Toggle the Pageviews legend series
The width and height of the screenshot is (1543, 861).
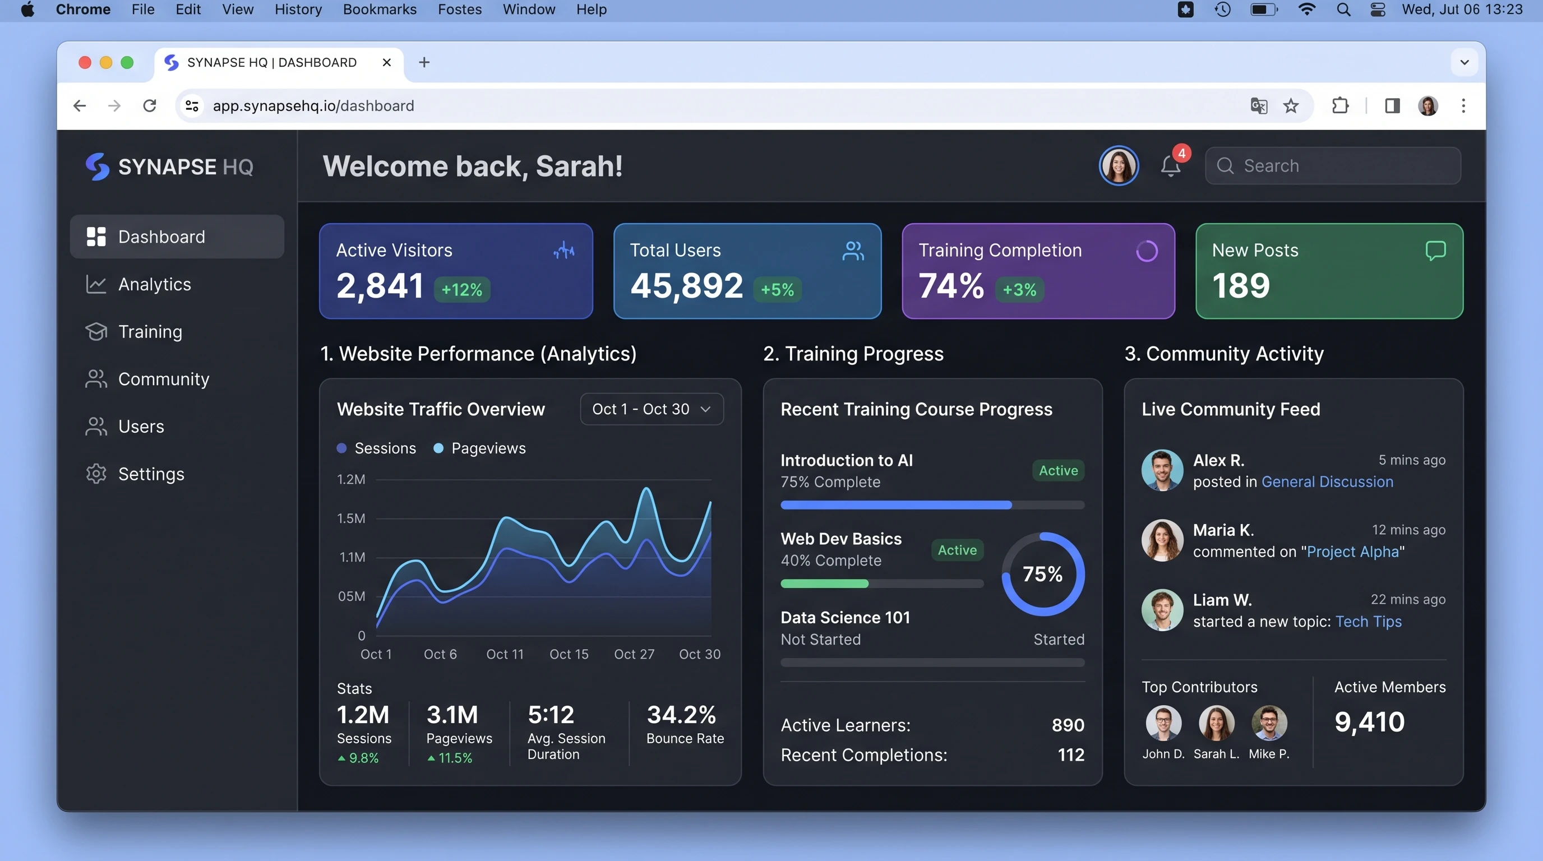(x=479, y=448)
